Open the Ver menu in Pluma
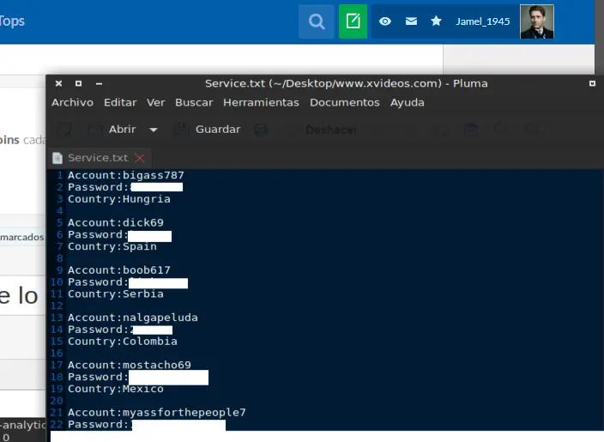This screenshot has width=604, height=442. 155,102
